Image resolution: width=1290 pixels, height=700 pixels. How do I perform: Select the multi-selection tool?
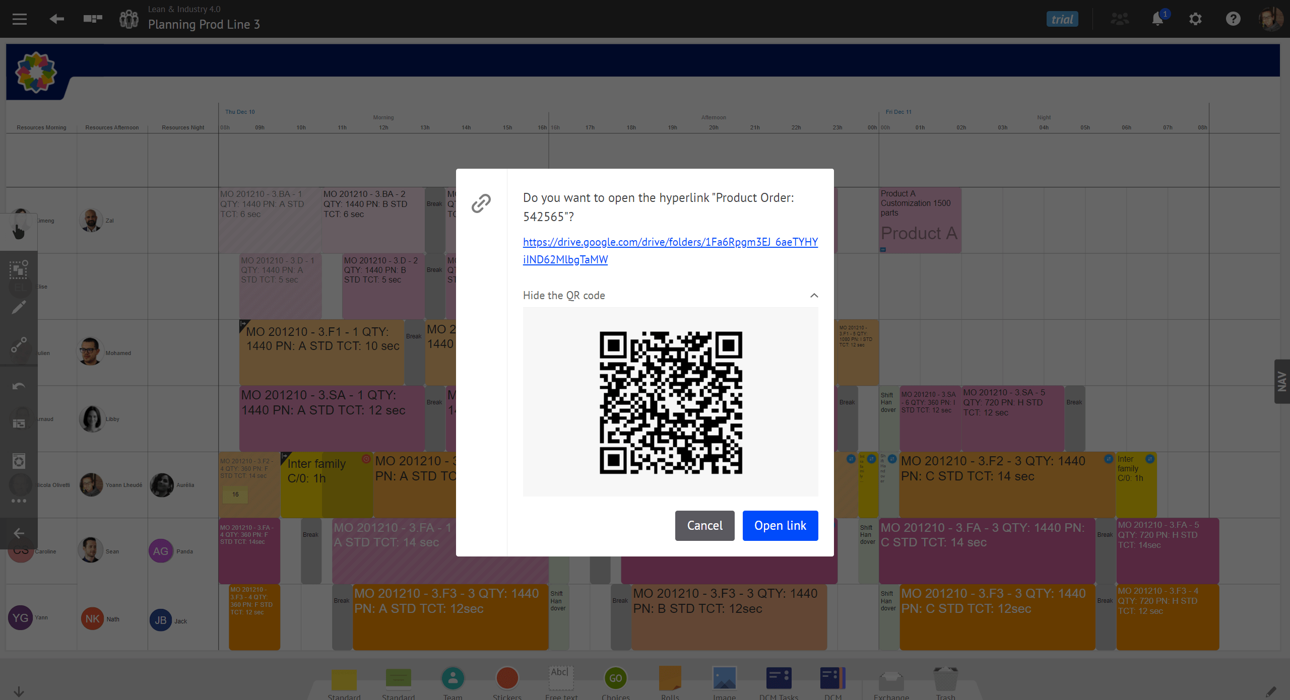[x=19, y=270]
